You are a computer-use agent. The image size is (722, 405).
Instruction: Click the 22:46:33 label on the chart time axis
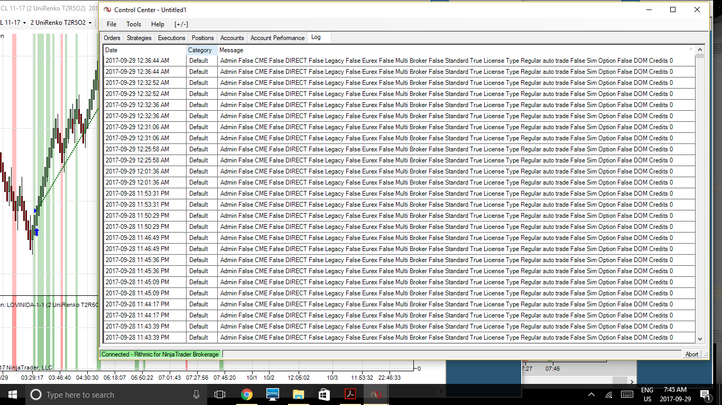tap(390, 378)
